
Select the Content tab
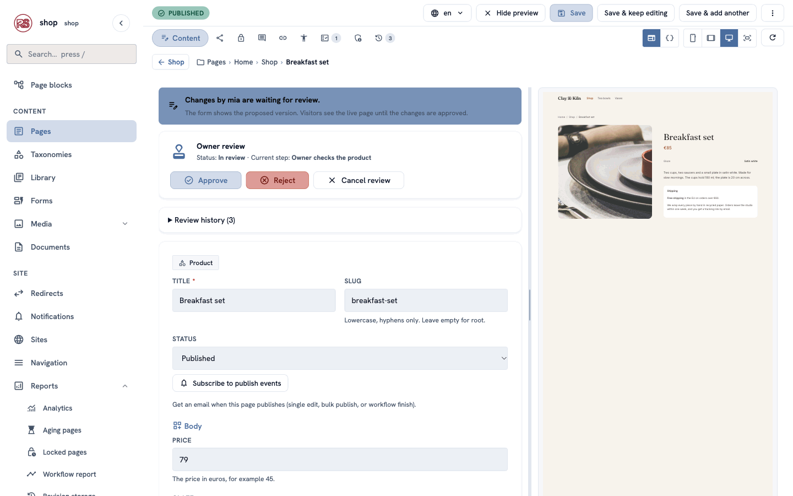click(x=180, y=38)
